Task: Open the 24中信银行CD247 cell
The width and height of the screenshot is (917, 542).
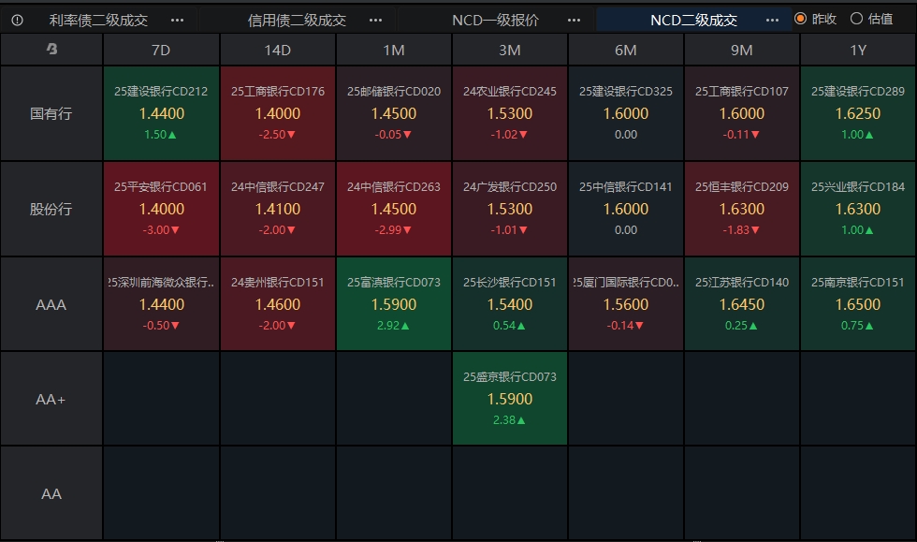Action: coord(277,209)
